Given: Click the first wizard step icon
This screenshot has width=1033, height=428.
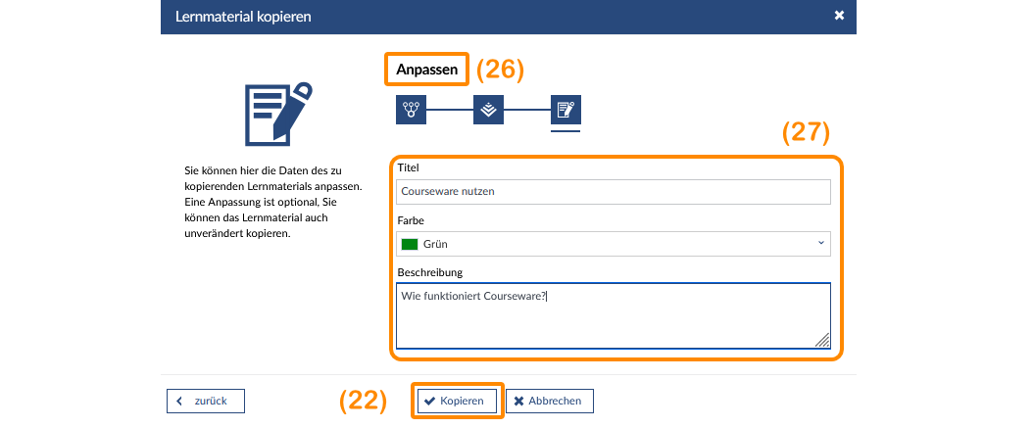Looking at the screenshot, I should click(x=411, y=110).
